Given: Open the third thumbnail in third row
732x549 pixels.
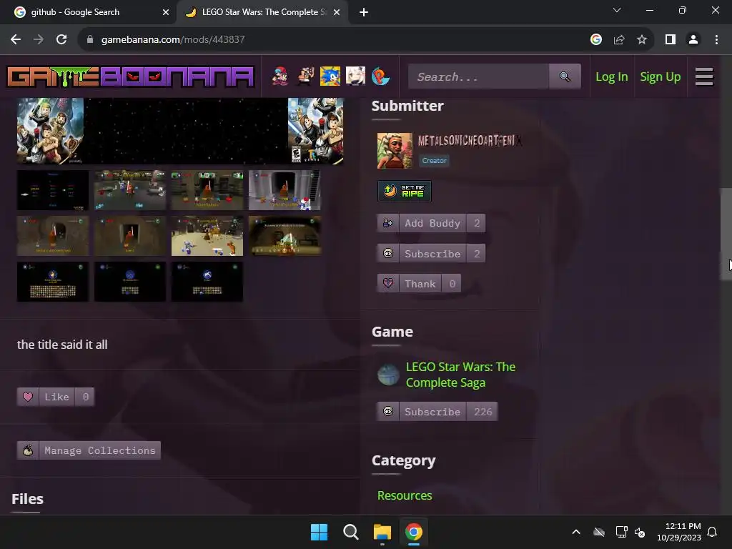Looking at the screenshot, I should tap(207, 282).
